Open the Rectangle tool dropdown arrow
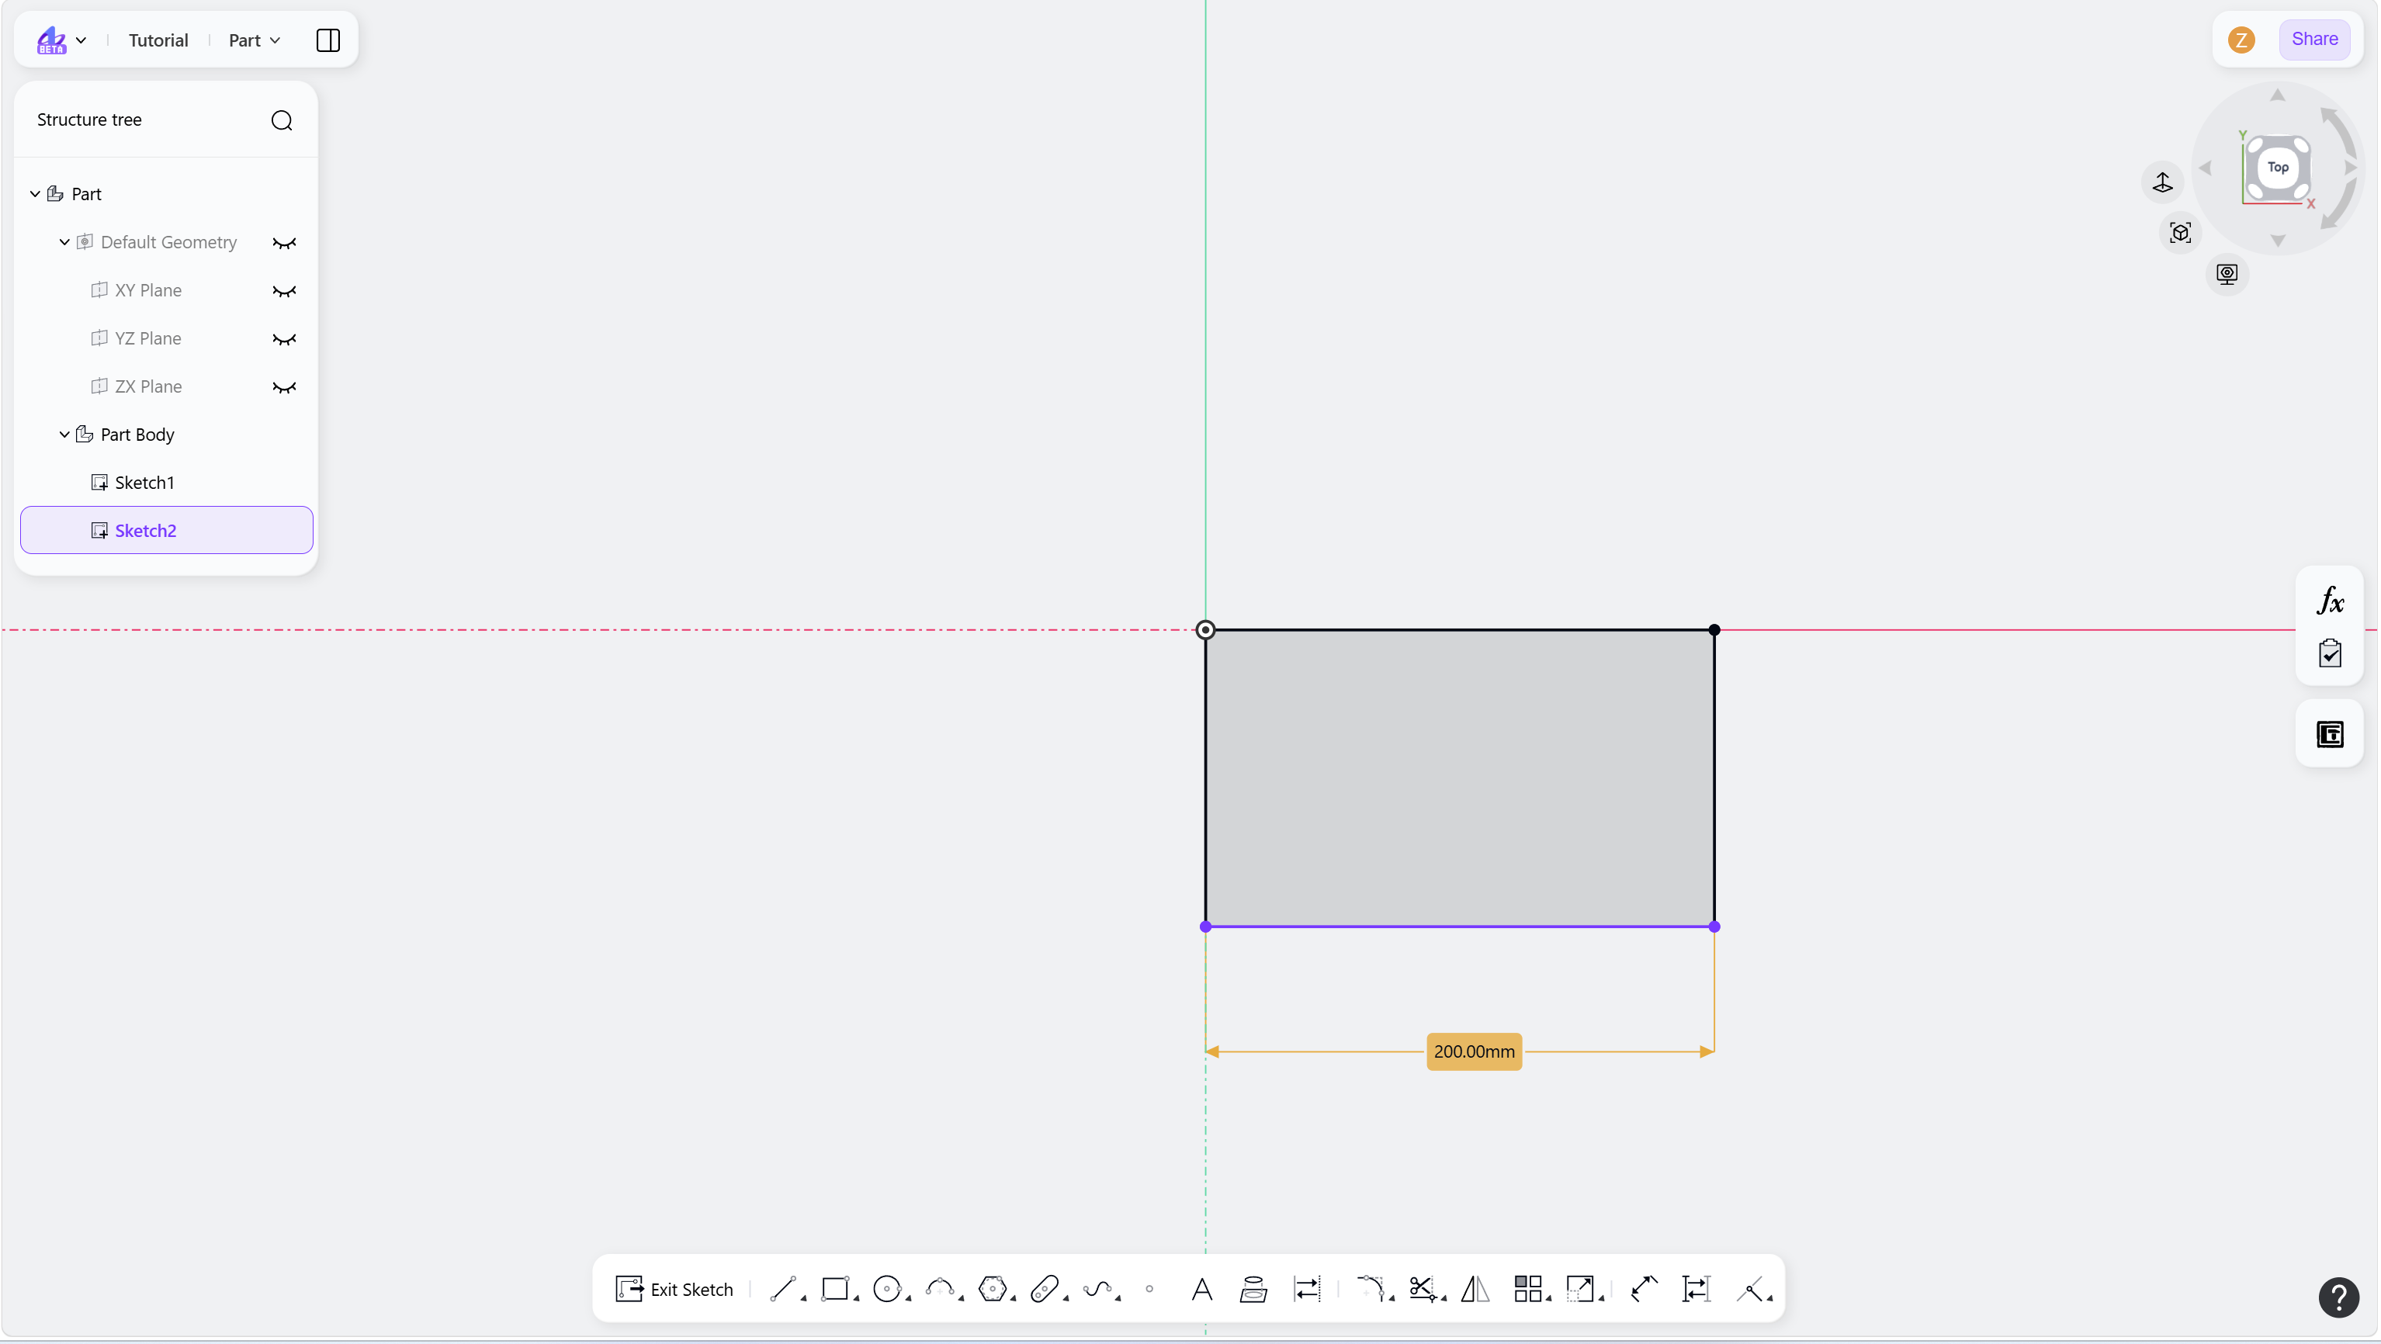2381x1344 pixels. click(x=856, y=1299)
